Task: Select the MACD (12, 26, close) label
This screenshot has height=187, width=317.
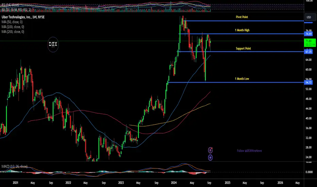Action: coord(15,166)
